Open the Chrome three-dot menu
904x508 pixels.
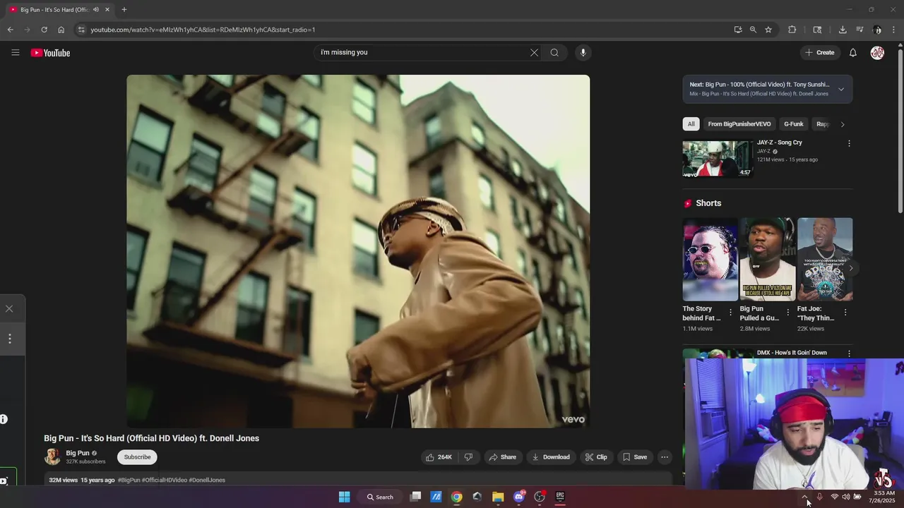coord(894,30)
